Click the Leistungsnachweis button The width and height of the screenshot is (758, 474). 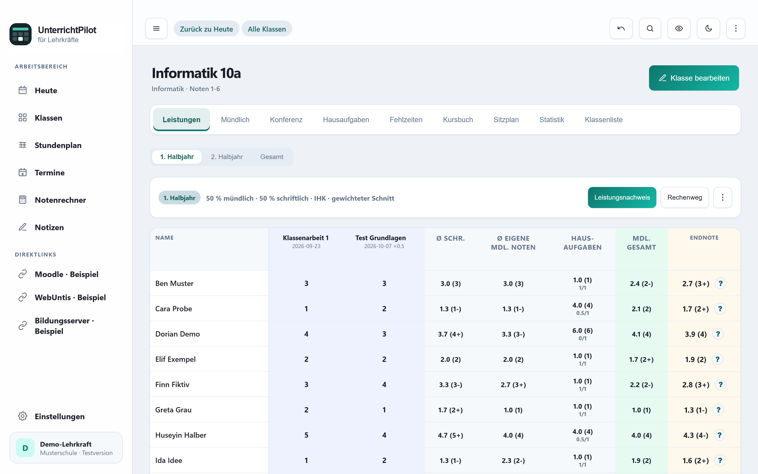click(622, 197)
